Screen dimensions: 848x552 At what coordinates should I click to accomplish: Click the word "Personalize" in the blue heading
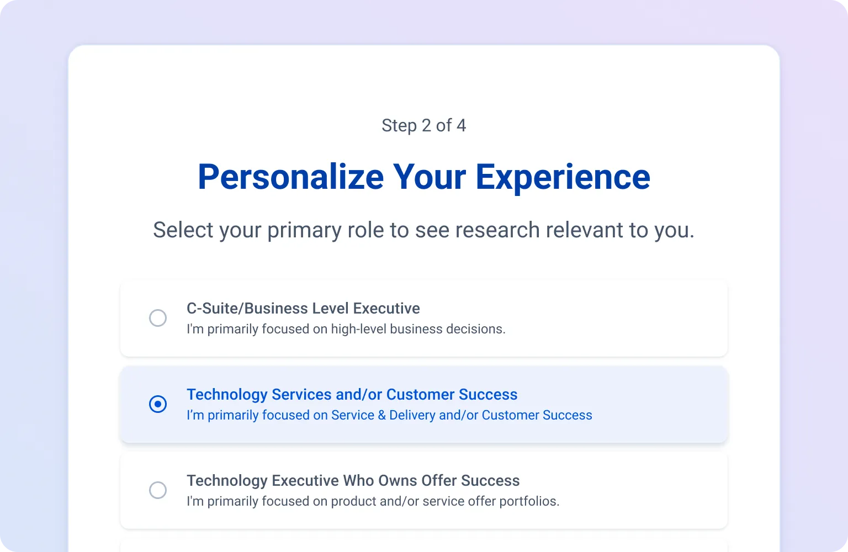(x=290, y=177)
